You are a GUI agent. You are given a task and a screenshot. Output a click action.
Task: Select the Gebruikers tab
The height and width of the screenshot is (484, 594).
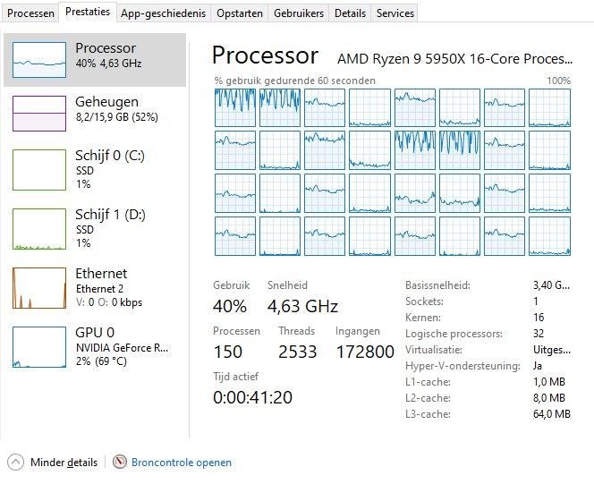(x=299, y=13)
